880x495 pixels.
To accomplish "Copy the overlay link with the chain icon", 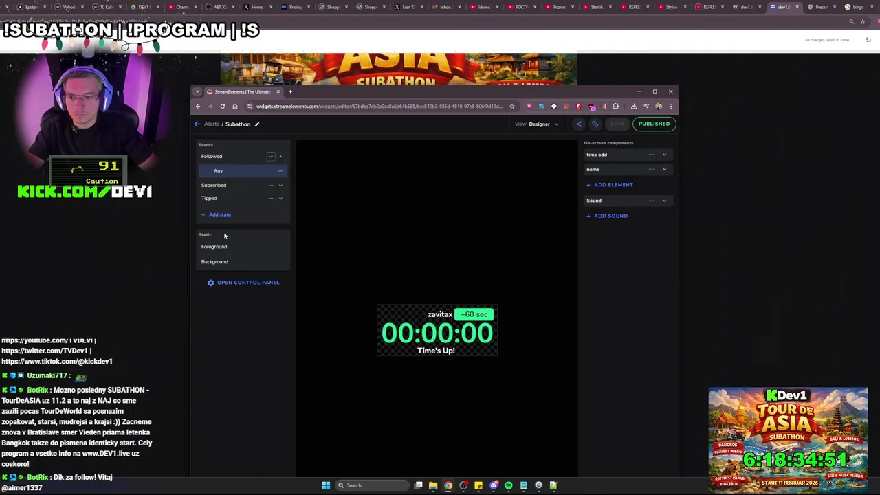I will (595, 124).
